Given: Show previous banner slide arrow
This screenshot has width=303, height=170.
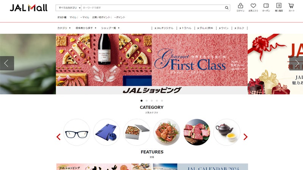Looking at the screenshot, I should [x=7, y=63].
